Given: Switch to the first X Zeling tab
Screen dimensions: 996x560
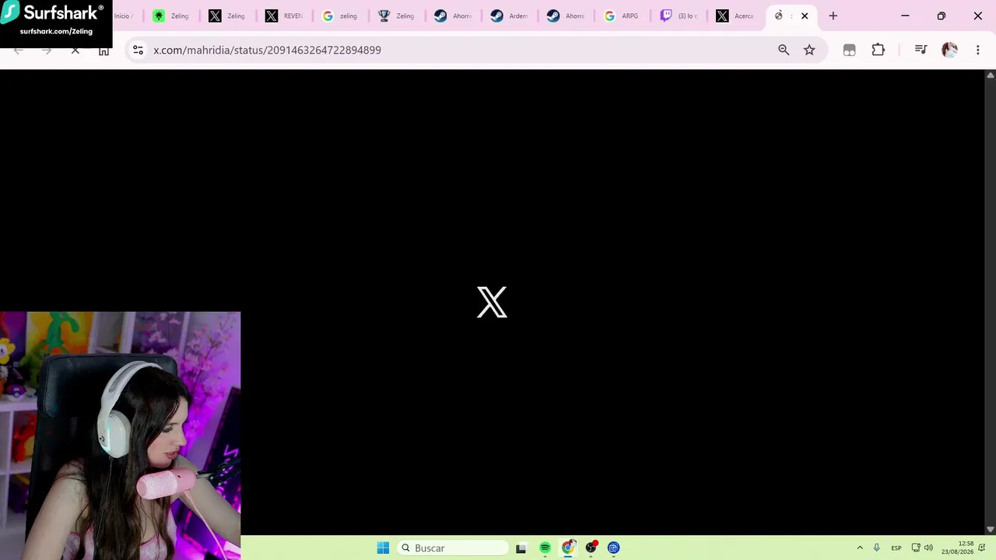Looking at the screenshot, I should (x=227, y=16).
